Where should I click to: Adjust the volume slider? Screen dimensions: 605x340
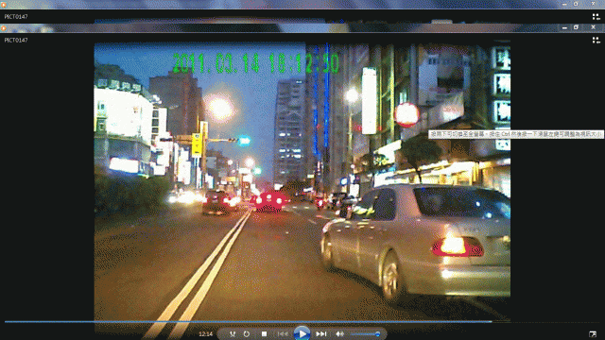click(x=366, y=333)
